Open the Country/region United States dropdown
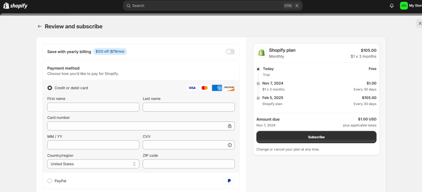Viewport: 422px width, 192px height. [x=94, y=164]
